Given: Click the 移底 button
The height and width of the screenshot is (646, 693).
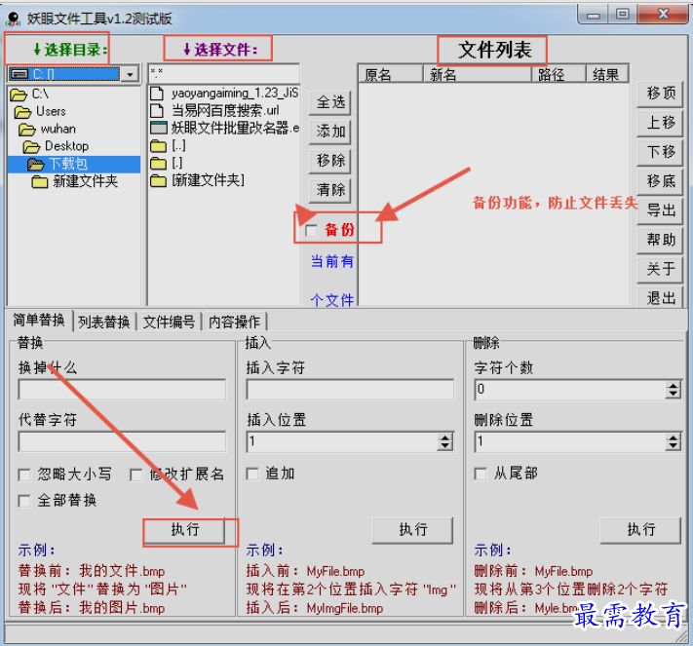Looking at the screenshot, I should click(x=660, y=181).
